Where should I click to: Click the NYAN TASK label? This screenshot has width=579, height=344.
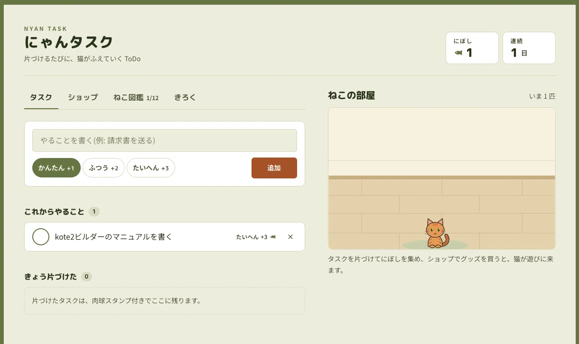tap(46, 29)
